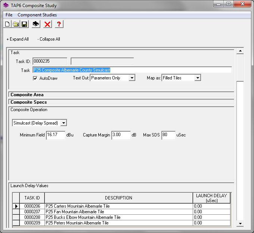254x233 pixels.
Task: Click task ID cell 0000208
Action: pyautogui.click(x=32, y=217)
